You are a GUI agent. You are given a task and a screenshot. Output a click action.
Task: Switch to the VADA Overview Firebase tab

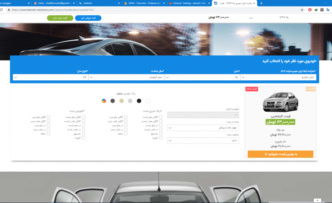144,3
